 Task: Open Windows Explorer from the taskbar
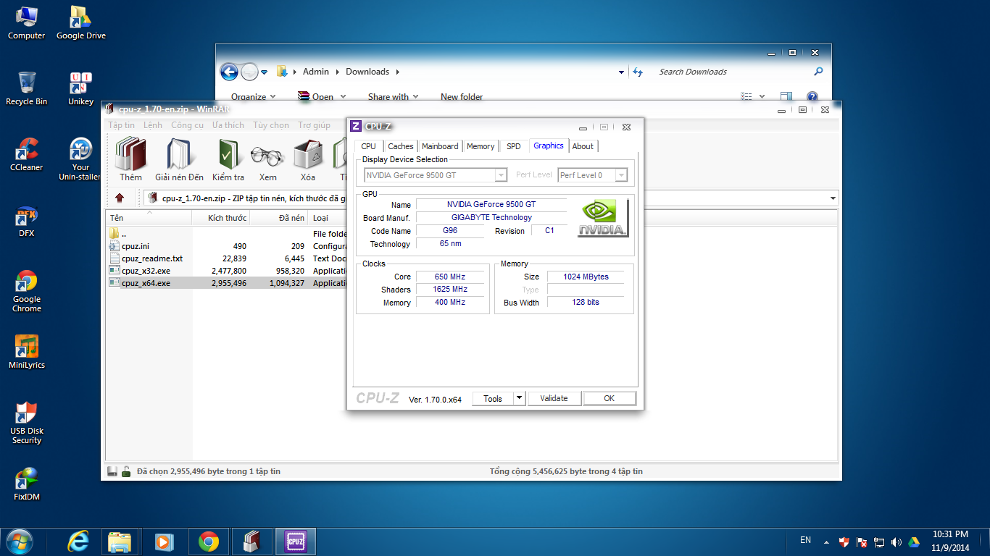[120, 542]
